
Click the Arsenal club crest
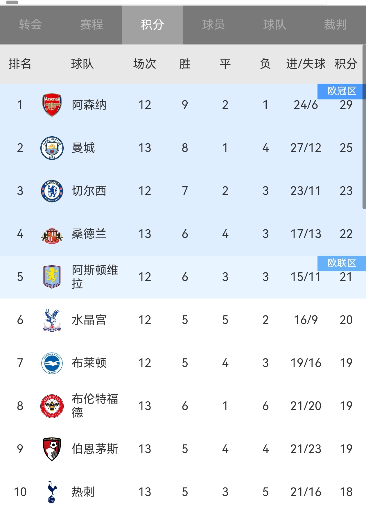pos(52,105)
